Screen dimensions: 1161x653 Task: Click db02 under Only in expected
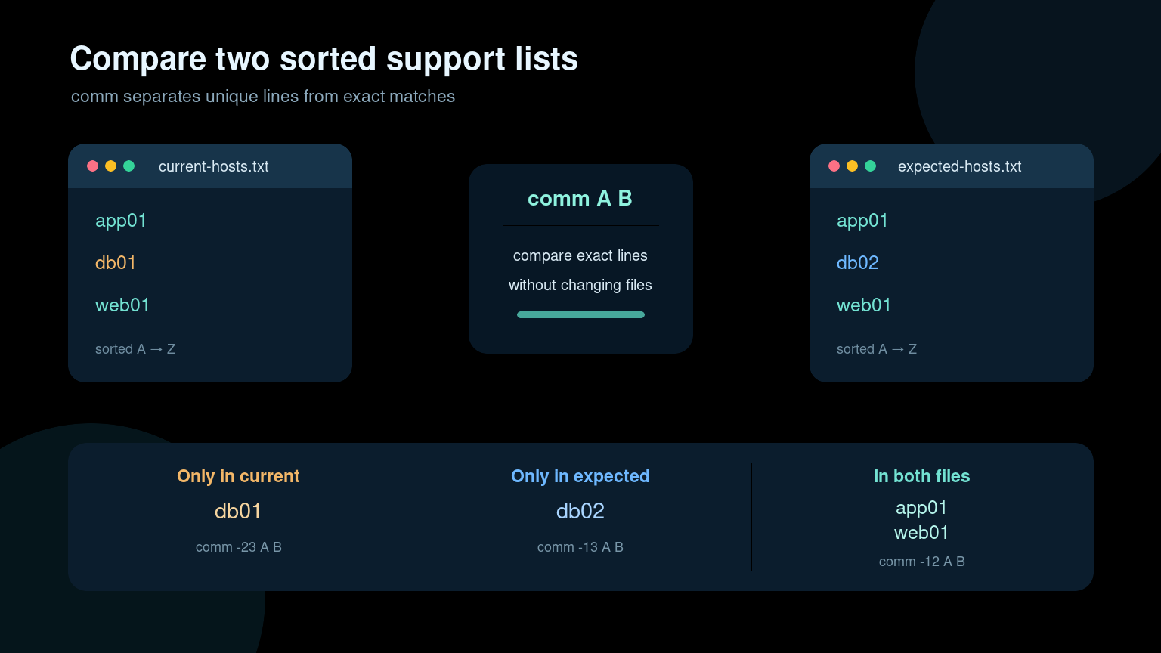point(580,511)
